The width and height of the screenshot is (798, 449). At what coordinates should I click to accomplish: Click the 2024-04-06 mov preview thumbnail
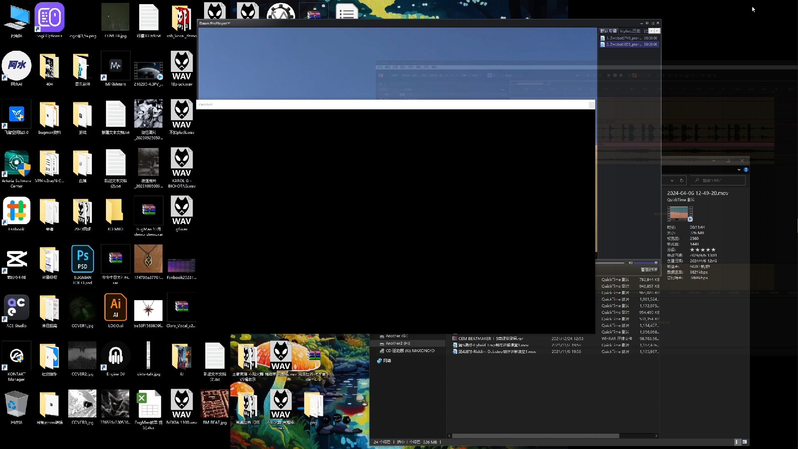[x=679, y=214]
